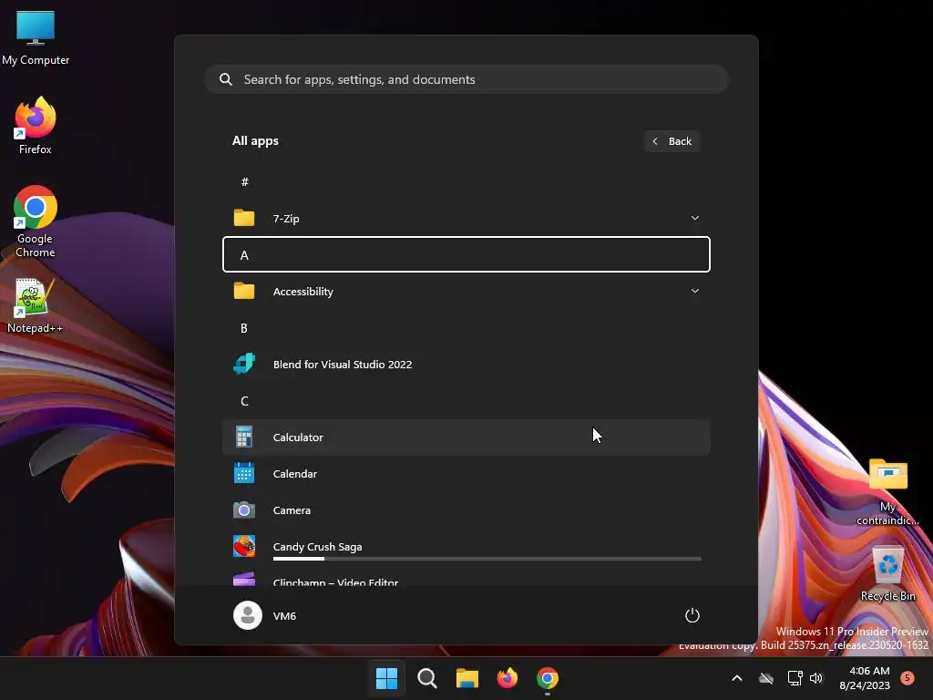Click the Camera label text
Screen dimensions: 933x700
[292, 510]
